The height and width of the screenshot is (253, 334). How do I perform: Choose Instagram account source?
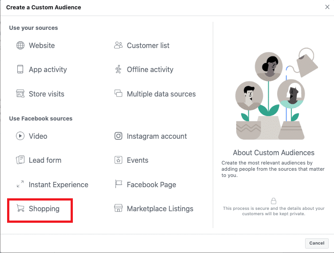pos(157,136)
